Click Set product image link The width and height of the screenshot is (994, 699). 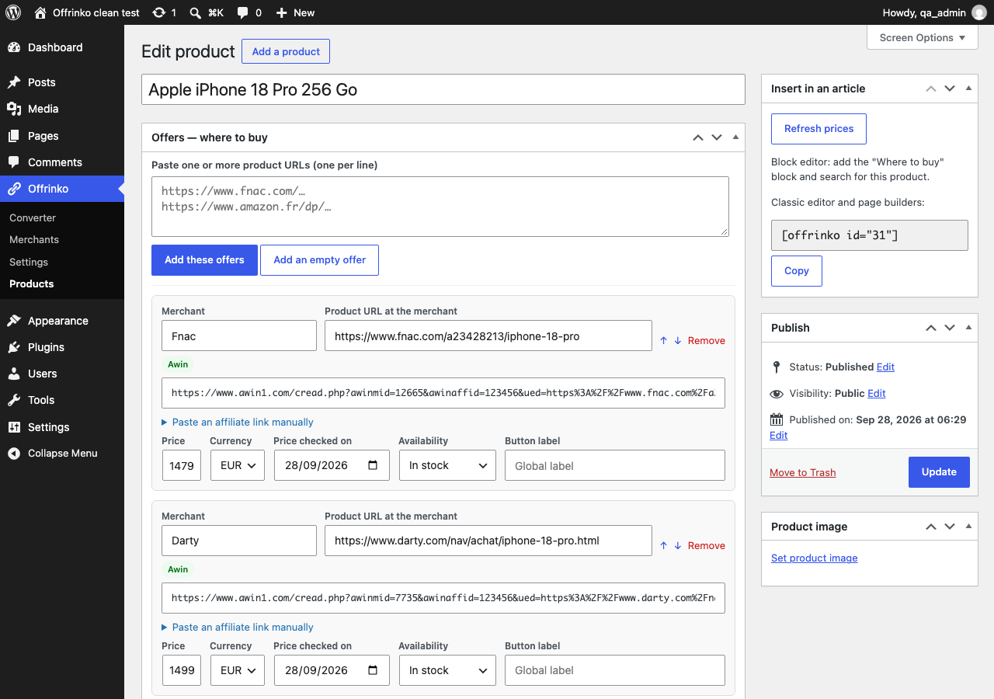coord(815,558)
